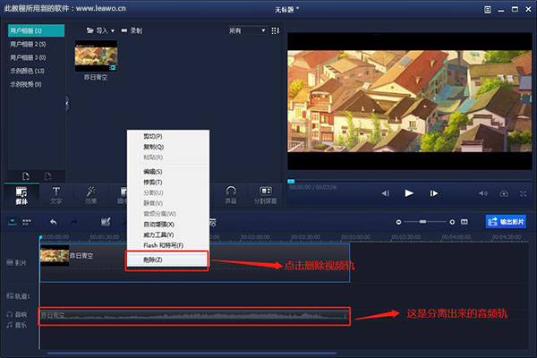Open the 效果 effects tab
The image size is (537, 358).
pyautogui.click(x=90, y=196)
